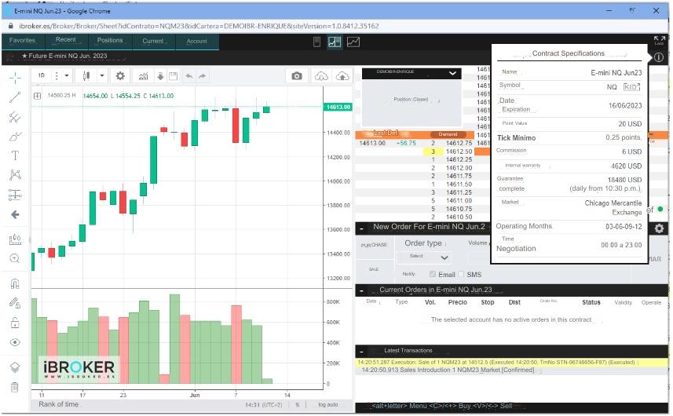Select the crosshair cursor tool

[15, 78]
